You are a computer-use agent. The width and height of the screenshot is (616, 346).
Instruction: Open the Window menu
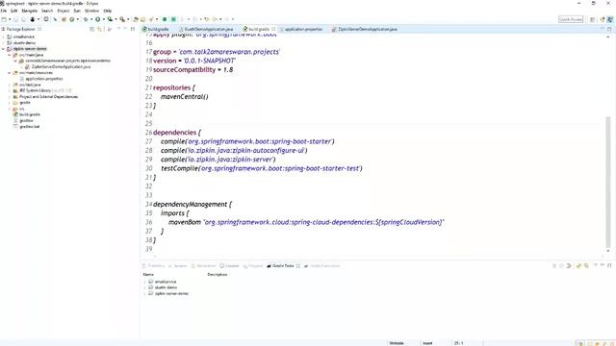tap(92, 11)
